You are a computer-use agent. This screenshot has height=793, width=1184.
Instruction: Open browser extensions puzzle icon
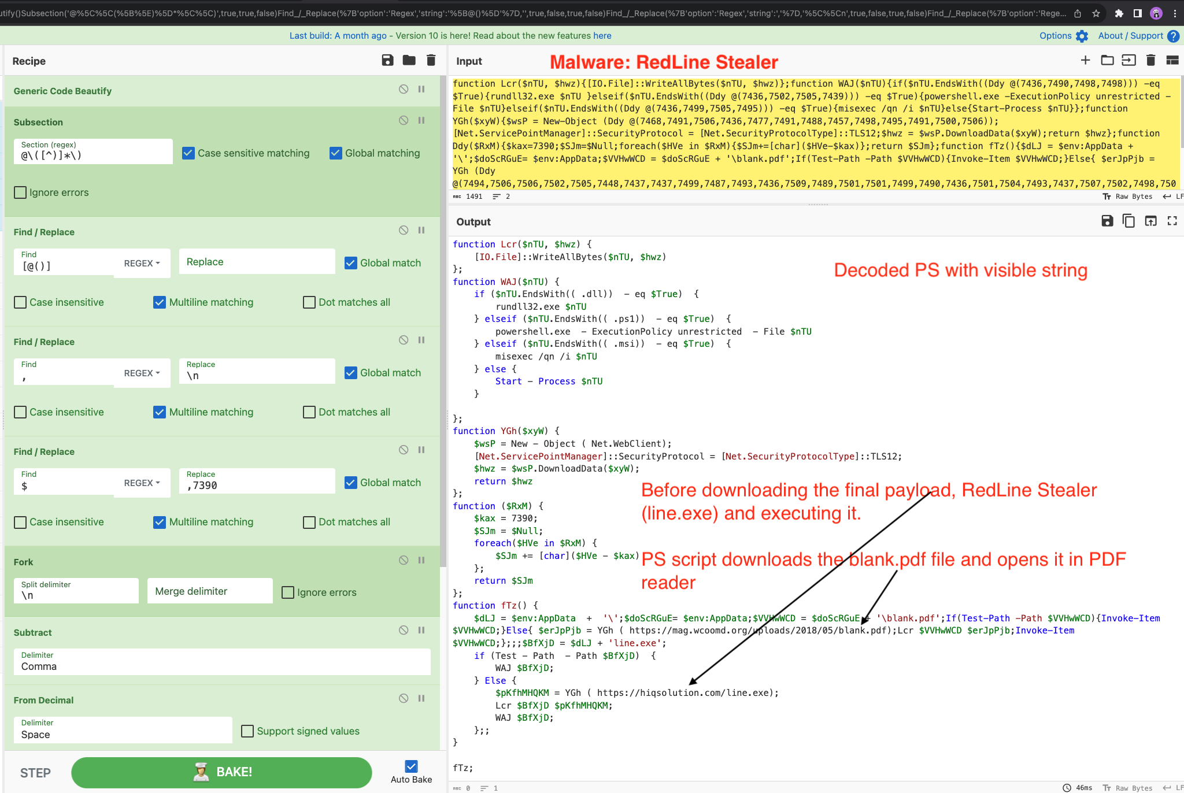(x=1119, y=13)
